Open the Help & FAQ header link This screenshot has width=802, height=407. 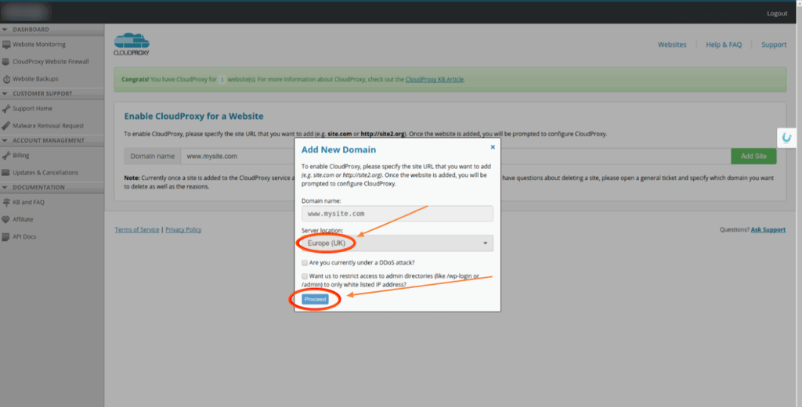click(x=724, y=45)
